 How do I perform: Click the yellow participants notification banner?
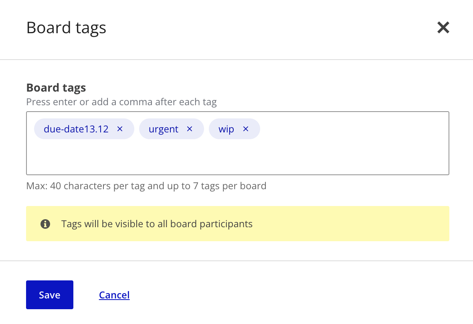[238, 224]
